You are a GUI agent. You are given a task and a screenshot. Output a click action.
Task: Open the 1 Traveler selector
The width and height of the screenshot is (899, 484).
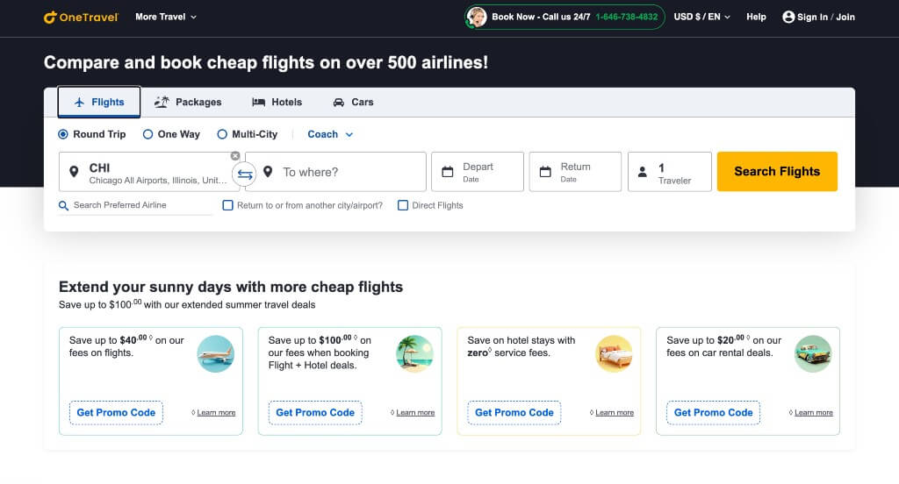670,172
